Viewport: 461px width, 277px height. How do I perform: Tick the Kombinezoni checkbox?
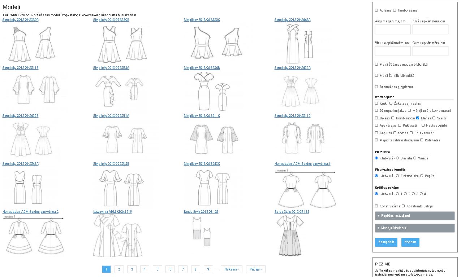tap(393, 118)
